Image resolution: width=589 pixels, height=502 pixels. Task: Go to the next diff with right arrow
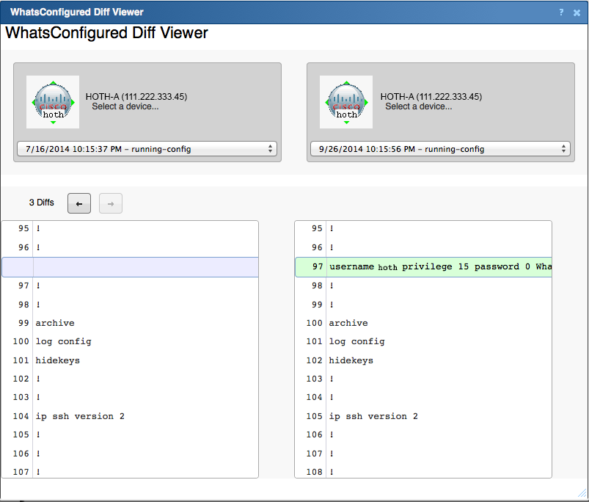coord(111,203)
